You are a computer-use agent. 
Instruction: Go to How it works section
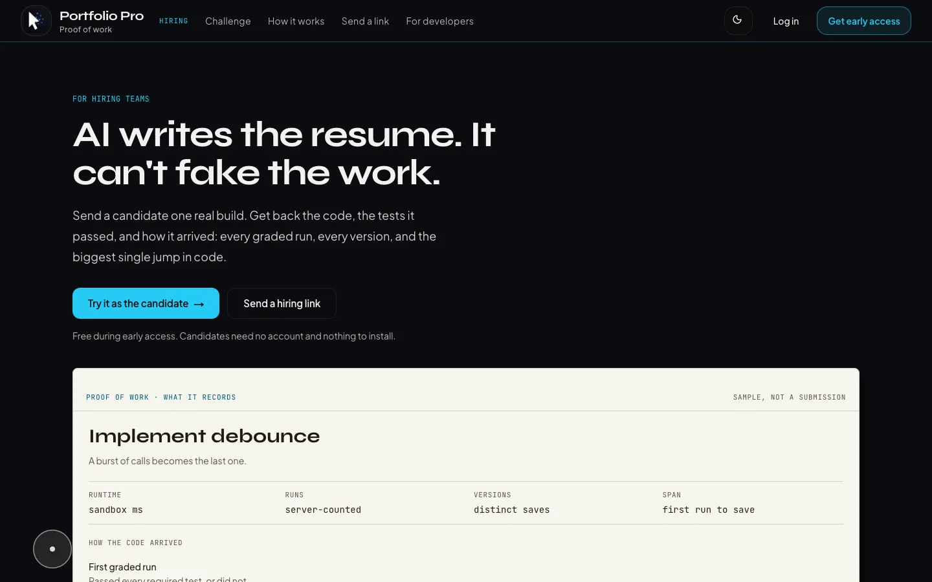click(x=296, y=21)
